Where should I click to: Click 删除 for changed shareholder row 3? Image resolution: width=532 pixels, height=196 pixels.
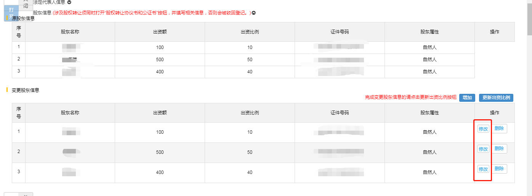point(499,169)
